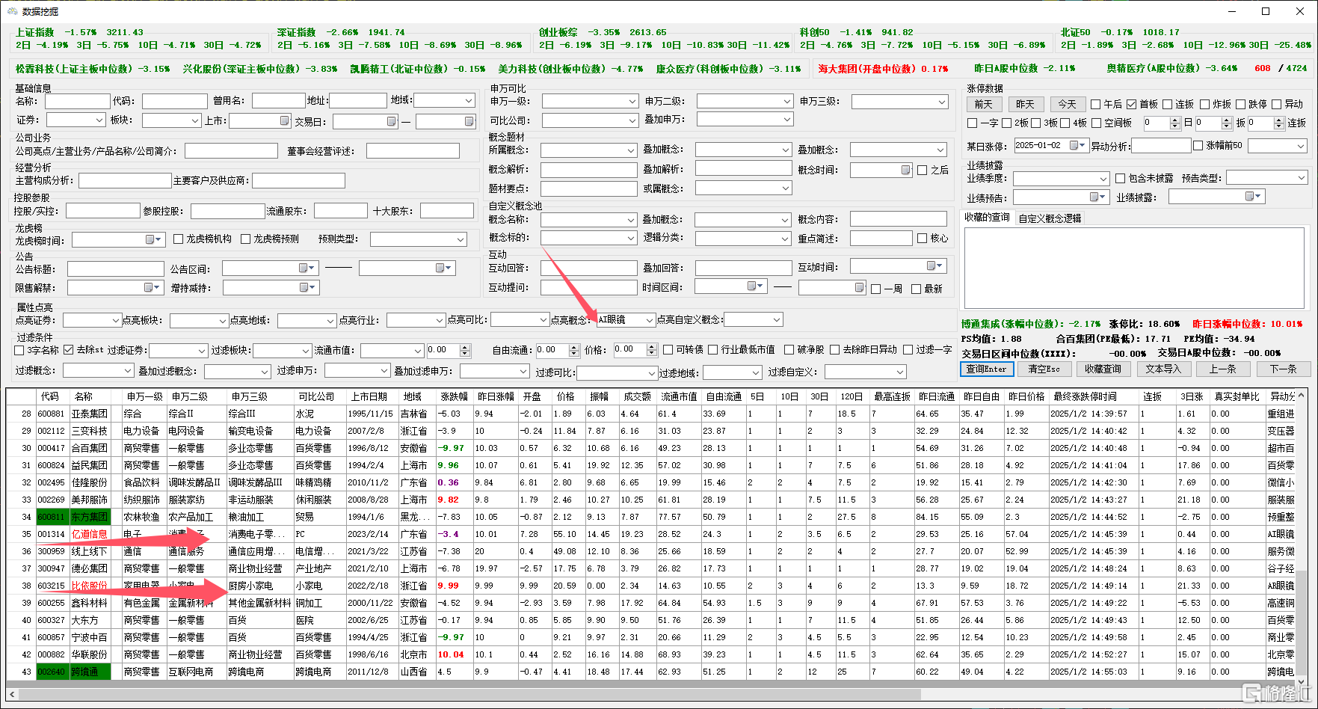Open the 龙虎榜时间 calendar picker
The height and width of the screenshot is (709, 1318).
(x=154, y=239)
